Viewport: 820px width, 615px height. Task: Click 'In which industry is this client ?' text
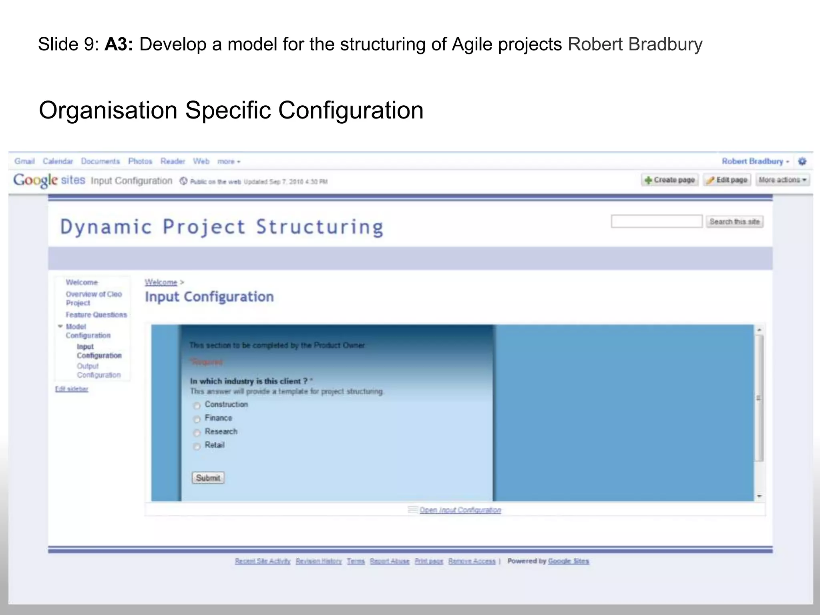249,381
